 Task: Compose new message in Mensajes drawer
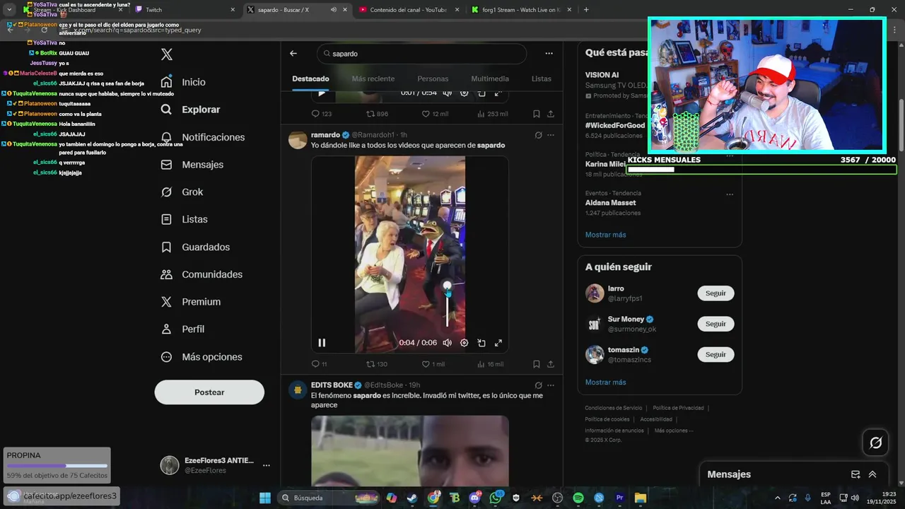[856, 474]
